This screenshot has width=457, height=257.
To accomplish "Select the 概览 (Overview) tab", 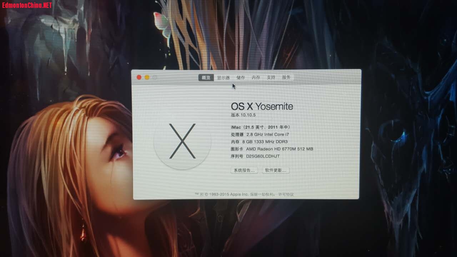I will click(206, 77).
